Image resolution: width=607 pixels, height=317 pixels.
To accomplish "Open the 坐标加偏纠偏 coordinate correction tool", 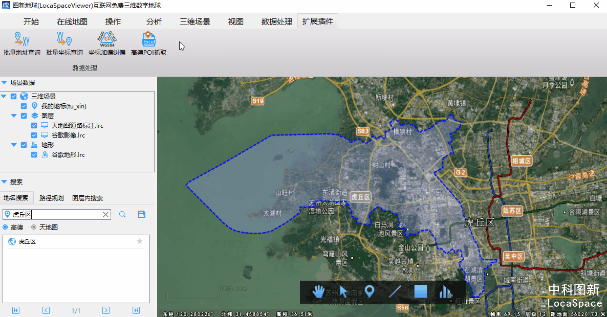I will [x=107, y=43].
